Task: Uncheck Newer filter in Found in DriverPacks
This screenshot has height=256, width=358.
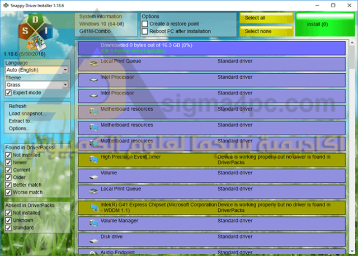Action: 8,163
